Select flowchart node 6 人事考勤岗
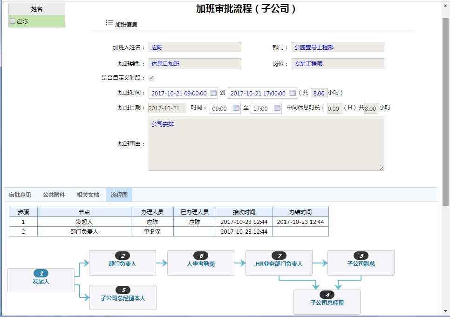 pos(201,263)
